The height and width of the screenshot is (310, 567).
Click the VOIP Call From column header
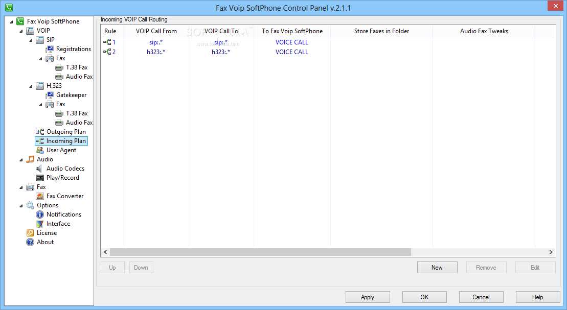coord(156,31)
